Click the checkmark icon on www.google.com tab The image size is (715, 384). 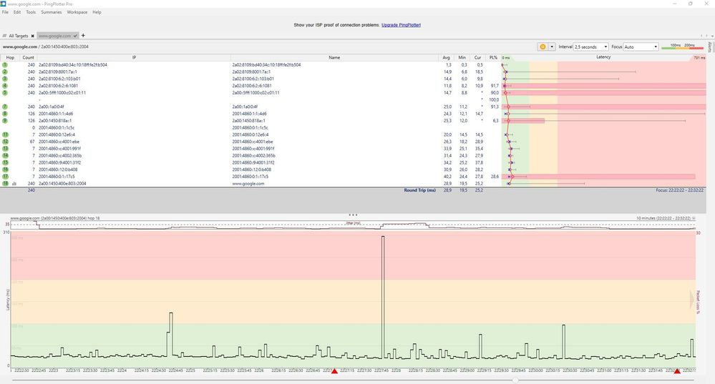pyautogui.click(x=75, y=36)
